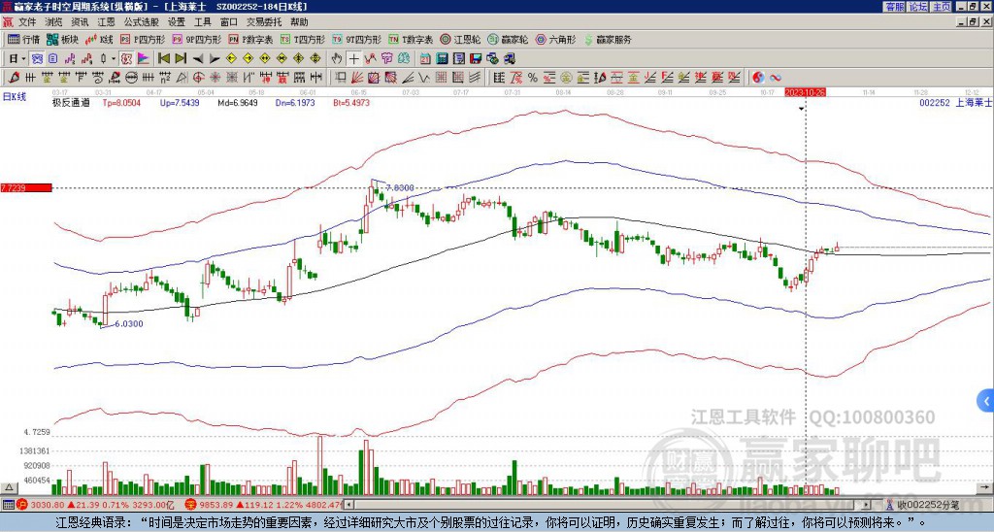Open the T数字表 tool
This screenshot has width=994, height=532.
[411, 39]
